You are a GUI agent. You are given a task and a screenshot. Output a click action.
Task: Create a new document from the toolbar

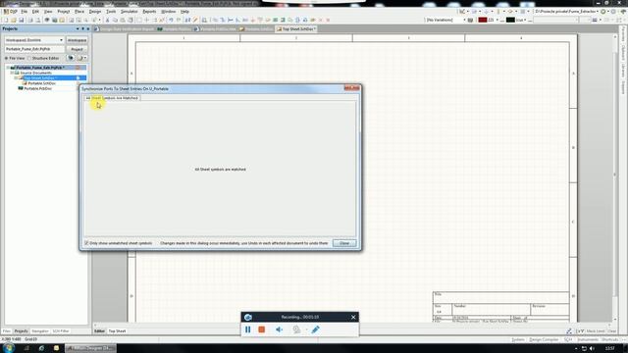(6, 20)
